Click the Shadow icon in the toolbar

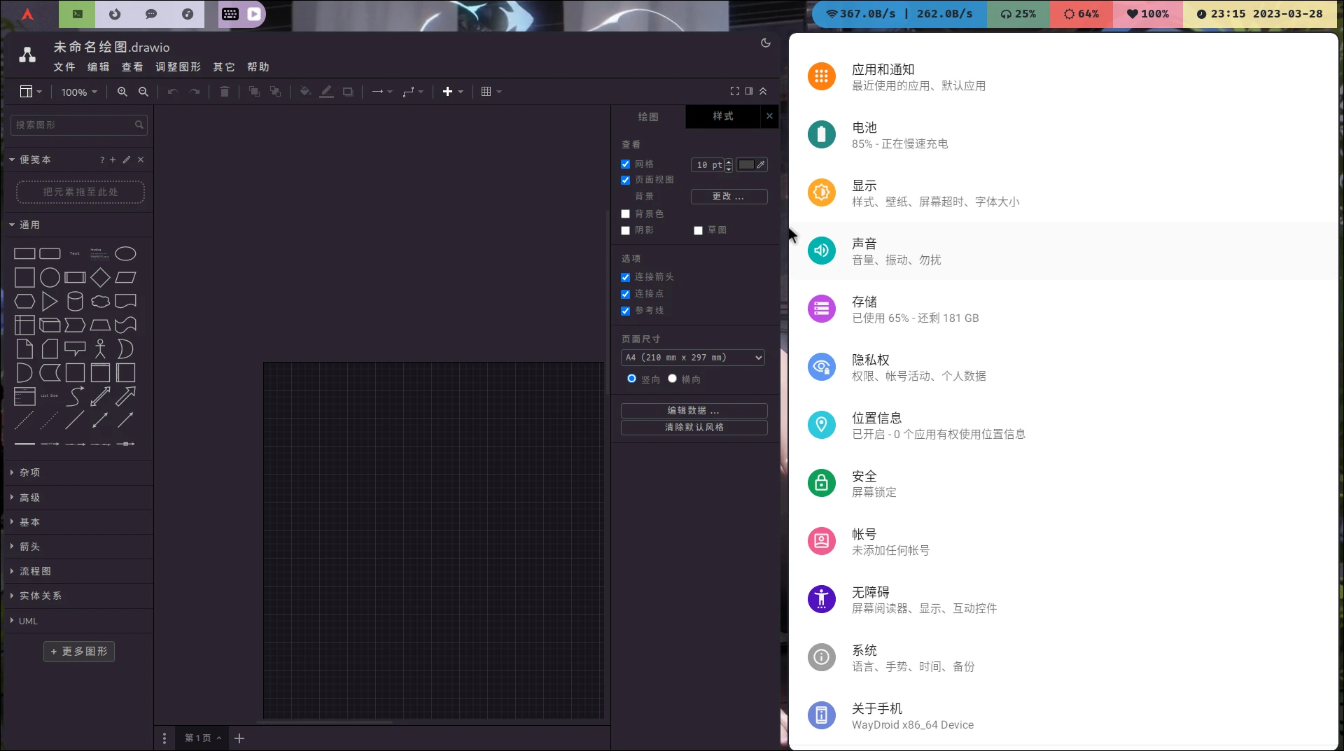tap(348, 91)
